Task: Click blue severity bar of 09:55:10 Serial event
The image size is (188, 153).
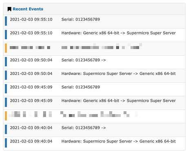Action: click(x=6, y=21)
